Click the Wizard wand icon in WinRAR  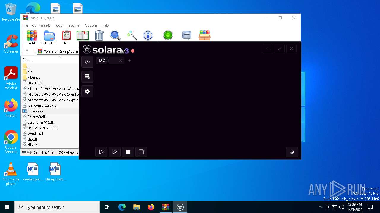coord(132,35)
